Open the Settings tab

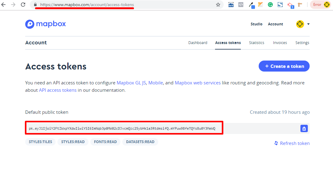[302, 43]
